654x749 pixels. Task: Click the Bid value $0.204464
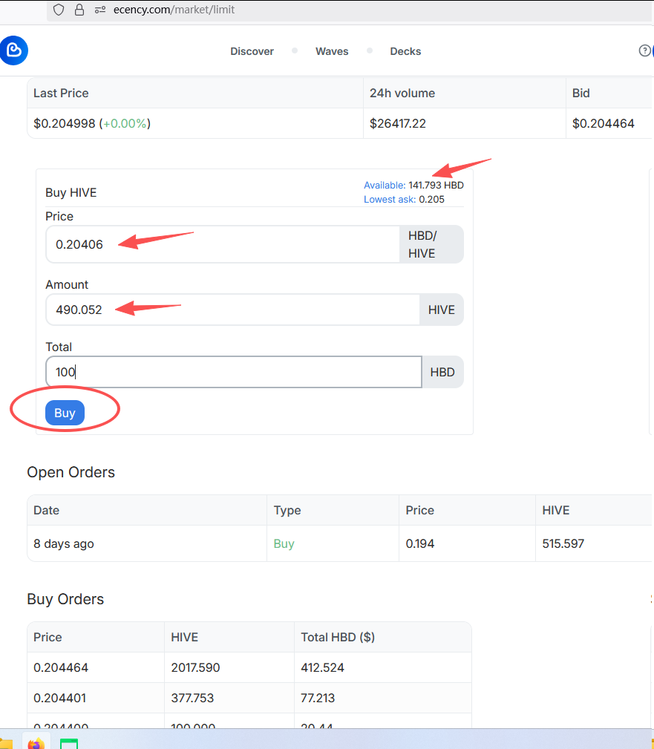coord(604,123)
